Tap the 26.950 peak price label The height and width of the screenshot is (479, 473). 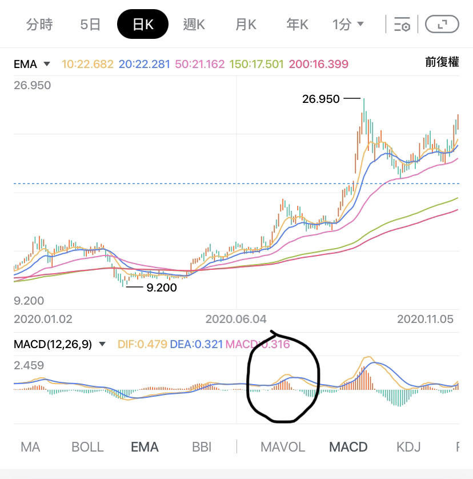(320, 99)
